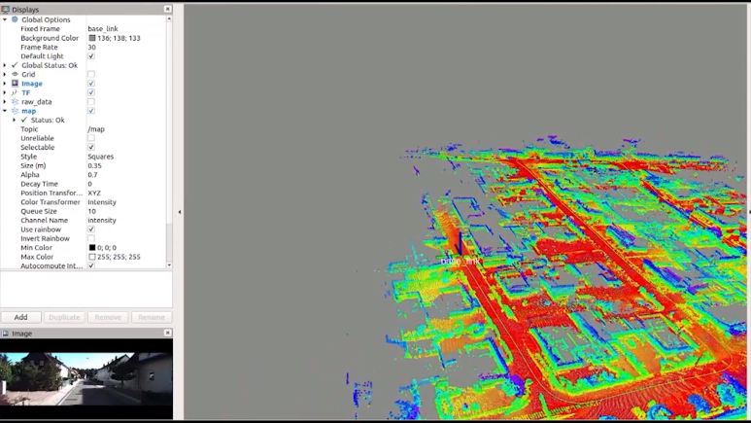Edit the Decay Time value 0
Image resolution: width=751 pixels, height=423 pixels.
pos(126,184)
